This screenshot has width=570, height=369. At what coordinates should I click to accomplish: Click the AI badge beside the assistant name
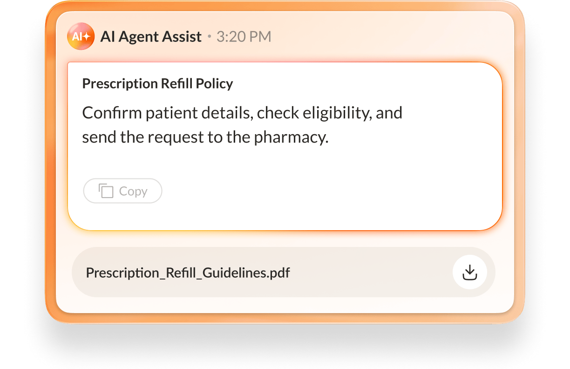pos(81,36)
